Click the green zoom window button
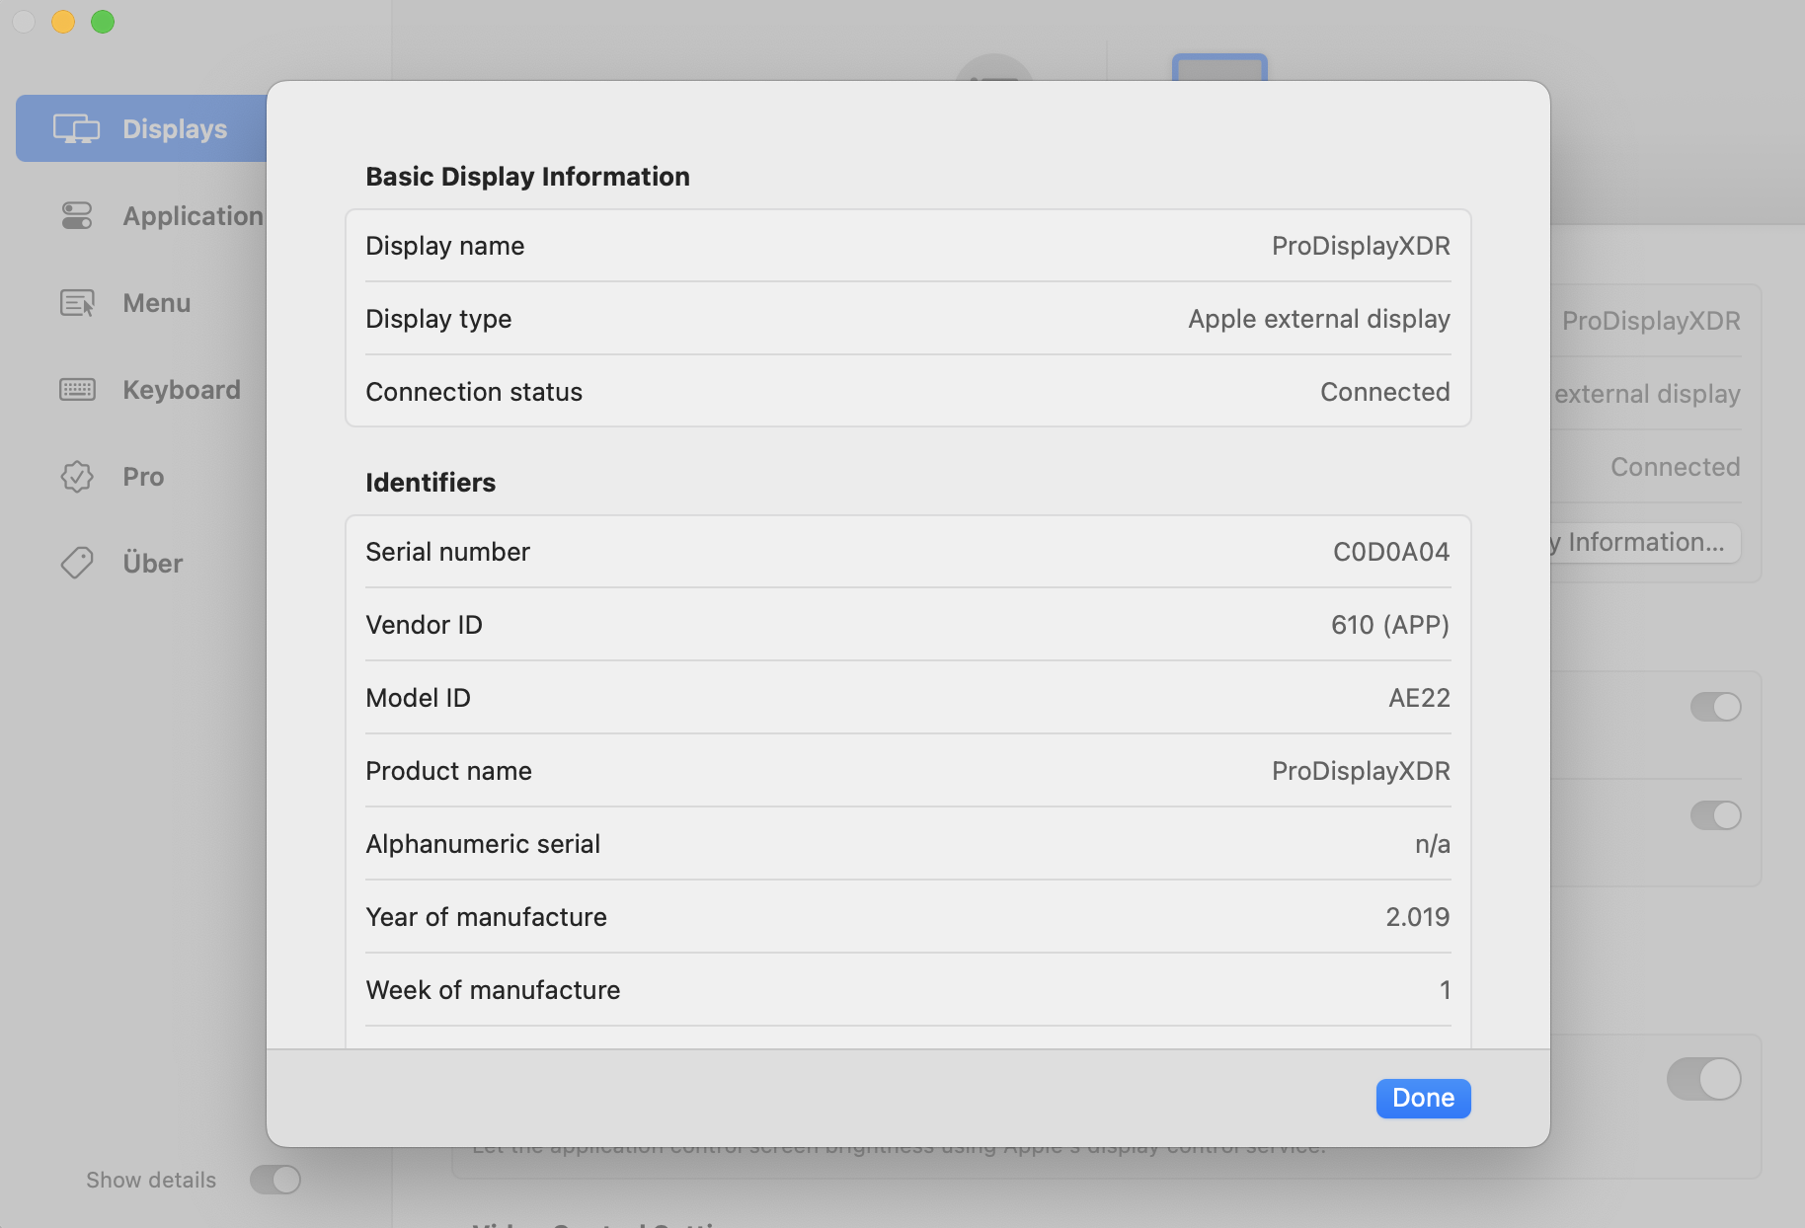 click(x=103, y=22)
